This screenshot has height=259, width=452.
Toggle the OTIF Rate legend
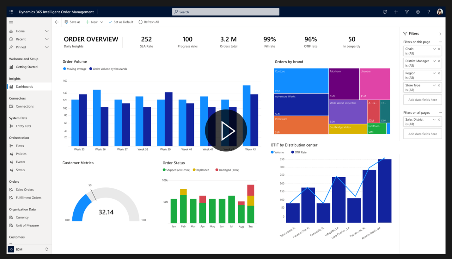(299, 152)
